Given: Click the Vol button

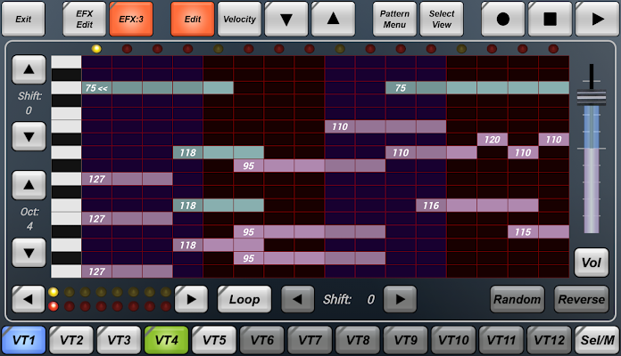Looking at the screenshot, I should point(592,263).
